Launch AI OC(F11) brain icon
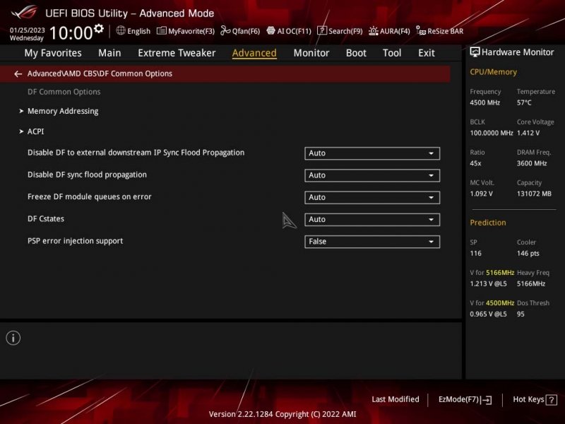 pyautogui.click(x=270, y=30)
